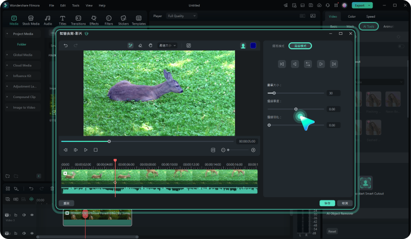
Task: Step to next frame in cutout preview
Action: pos(76,150)
